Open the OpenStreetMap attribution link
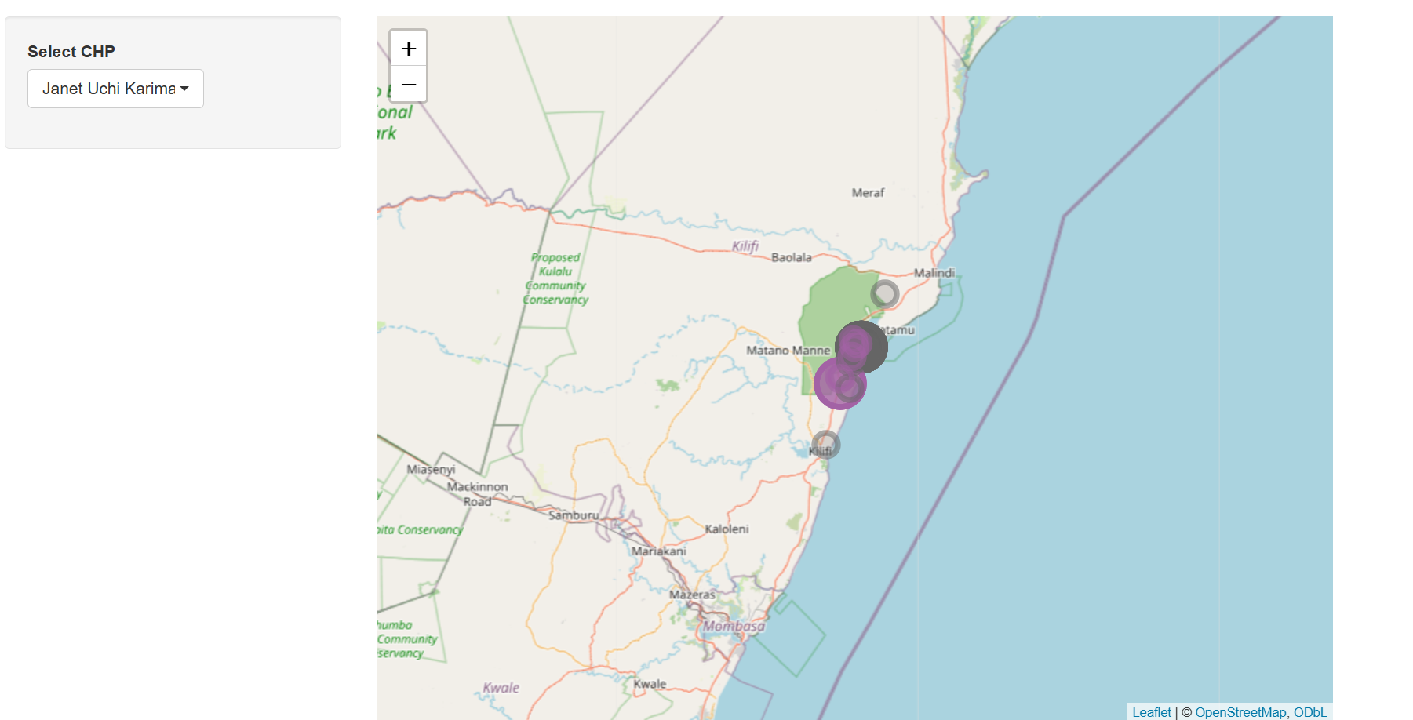The height and width of the screenshot is (720, 1413). (x=1240, y=712)
